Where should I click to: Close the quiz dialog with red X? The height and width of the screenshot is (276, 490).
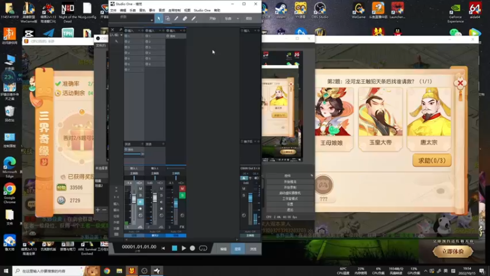(x=460, y=83)
